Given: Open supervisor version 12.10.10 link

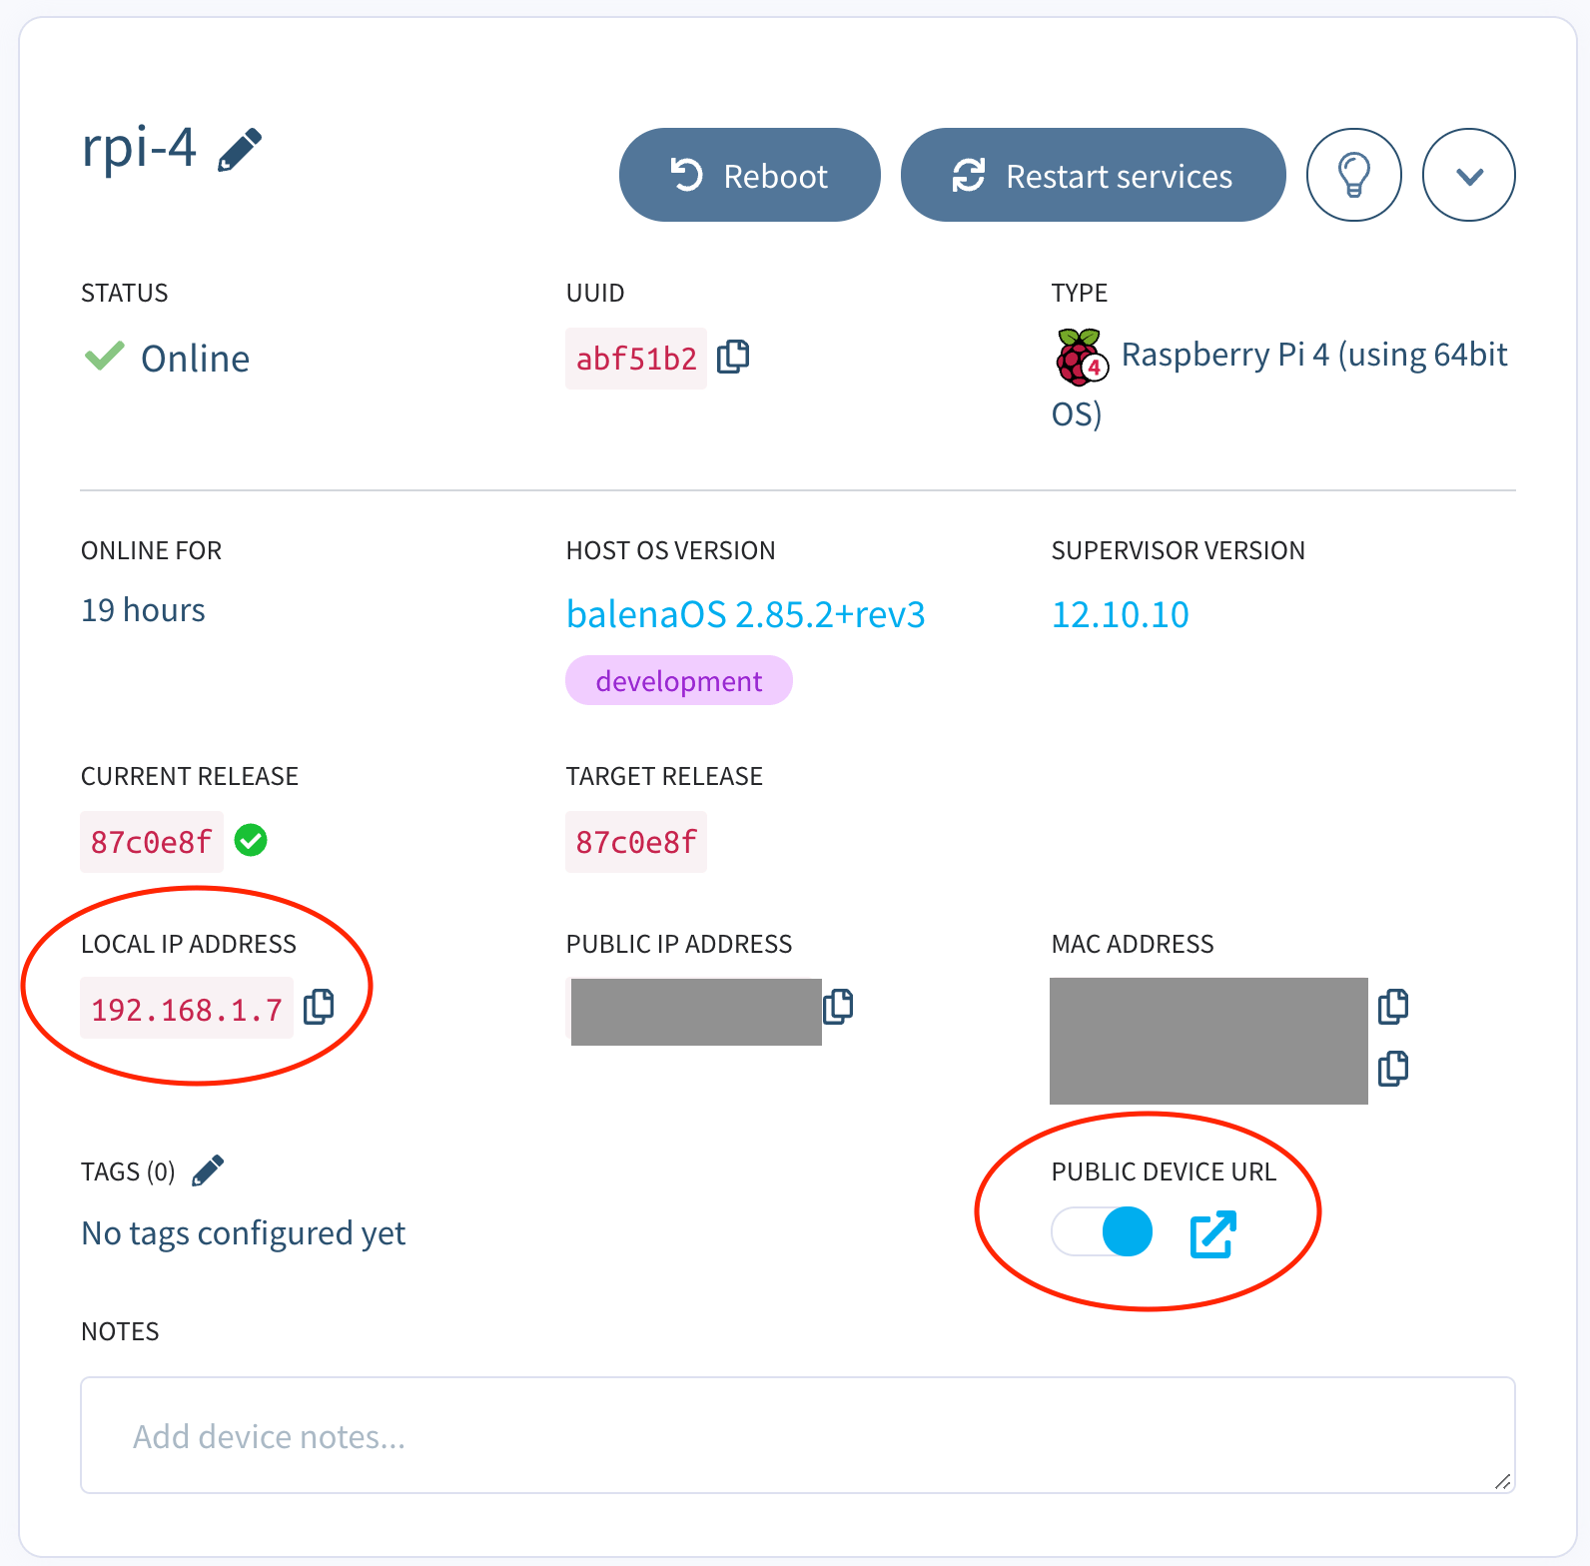Looking at the screenshot, I should [1120, 614].
